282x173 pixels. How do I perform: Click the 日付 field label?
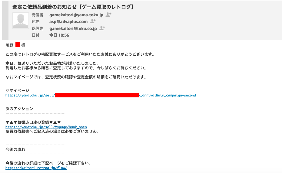click(x=35, y=35)
